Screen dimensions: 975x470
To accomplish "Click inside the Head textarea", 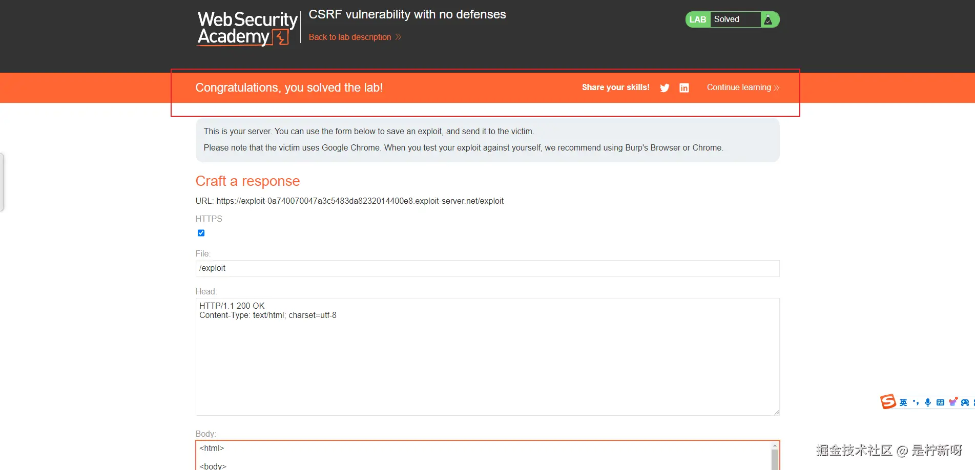I will click(x=487, y=358).
